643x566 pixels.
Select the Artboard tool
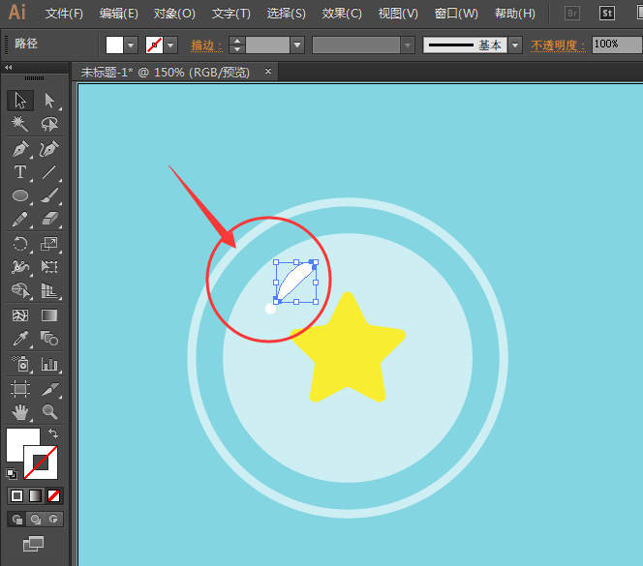20,389
